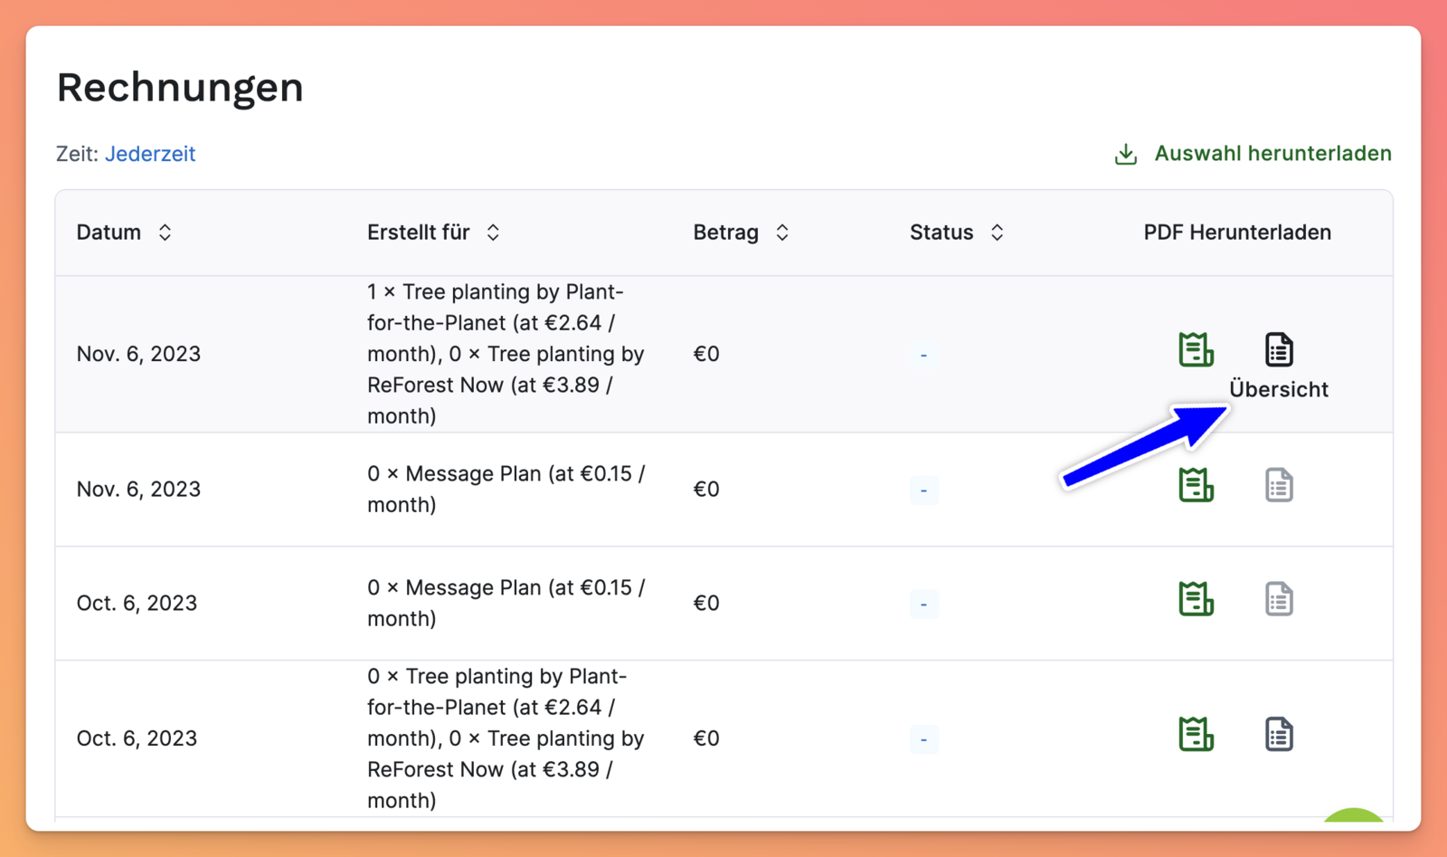Click status badge of Oct. 6 Message Plan
The height and width of the screenshot is (857, 1447).
click(923, 604)
